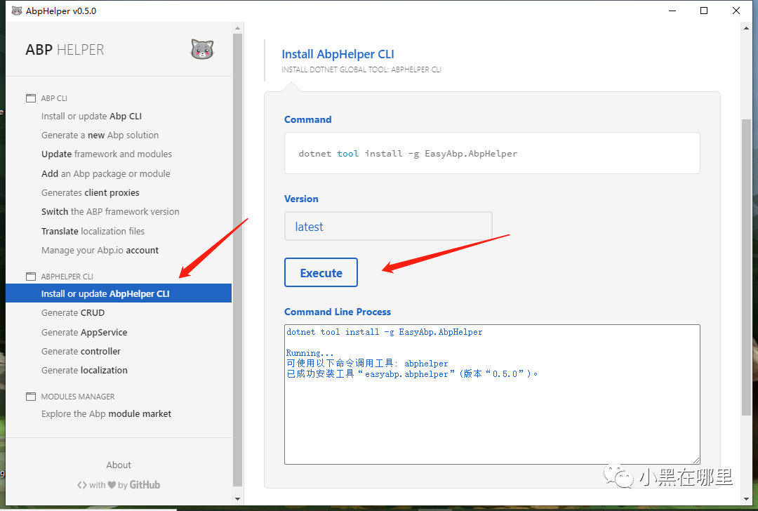Click the main panel scrollbar down arrow
758x511 pixels.
[x=746, y=499]
